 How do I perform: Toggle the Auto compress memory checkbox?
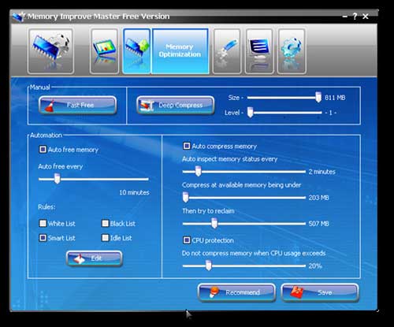pyautogui.click(x=187, y=146)
